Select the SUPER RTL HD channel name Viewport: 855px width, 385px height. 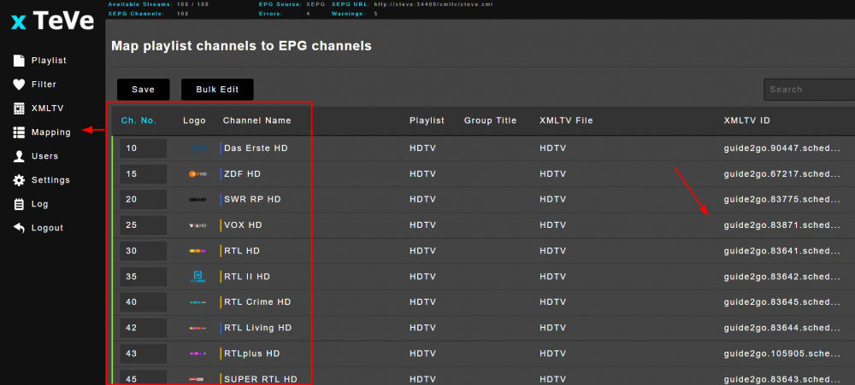pos(261,379)
